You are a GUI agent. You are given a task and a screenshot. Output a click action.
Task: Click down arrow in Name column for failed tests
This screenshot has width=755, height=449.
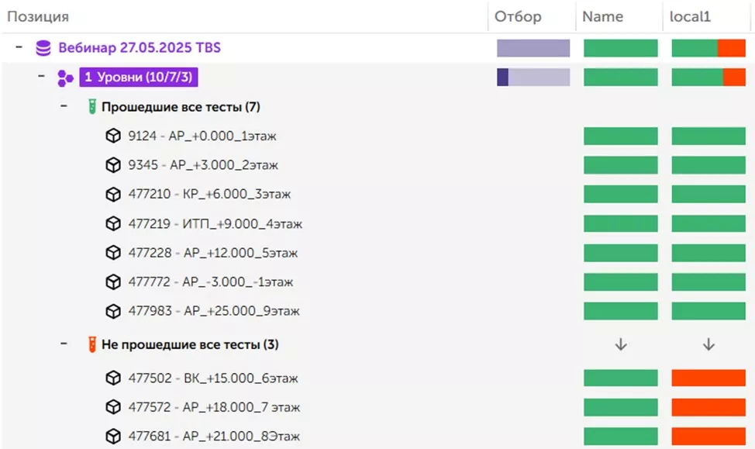coord(620,345)
